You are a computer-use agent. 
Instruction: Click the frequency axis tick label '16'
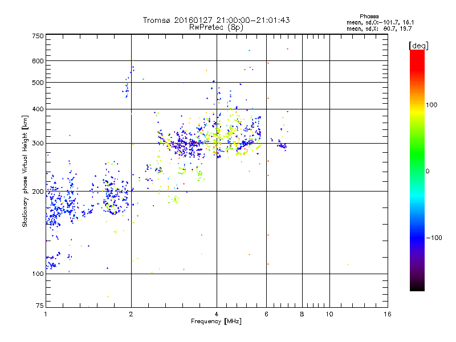click(x=388, y=314)
